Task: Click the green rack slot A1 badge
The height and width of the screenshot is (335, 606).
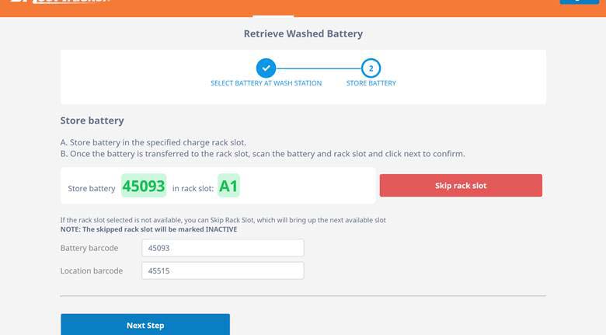Action: (228, 187)
